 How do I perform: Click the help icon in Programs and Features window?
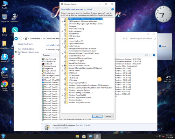[154, 55]
